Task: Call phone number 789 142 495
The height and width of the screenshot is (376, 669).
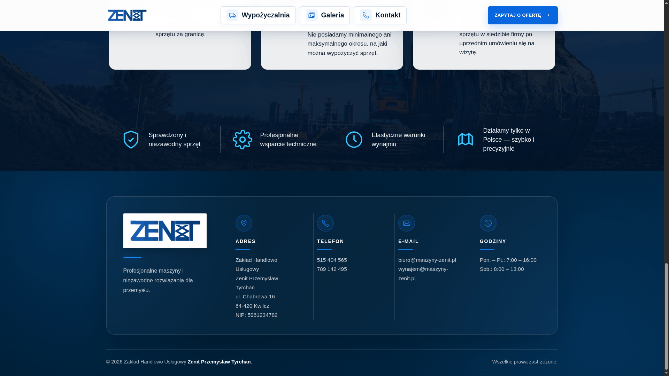Action: [x=332, y=269]
